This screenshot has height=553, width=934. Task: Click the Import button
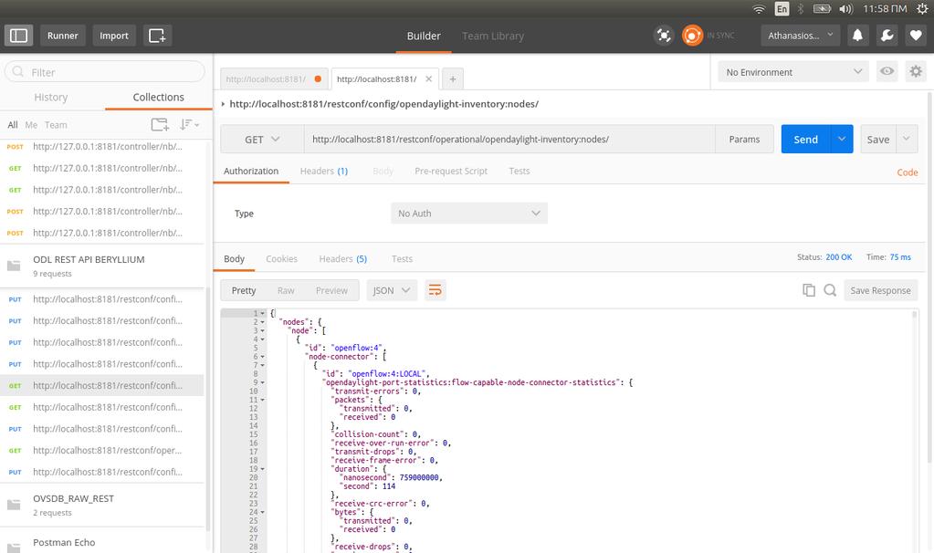coord(114,36)
